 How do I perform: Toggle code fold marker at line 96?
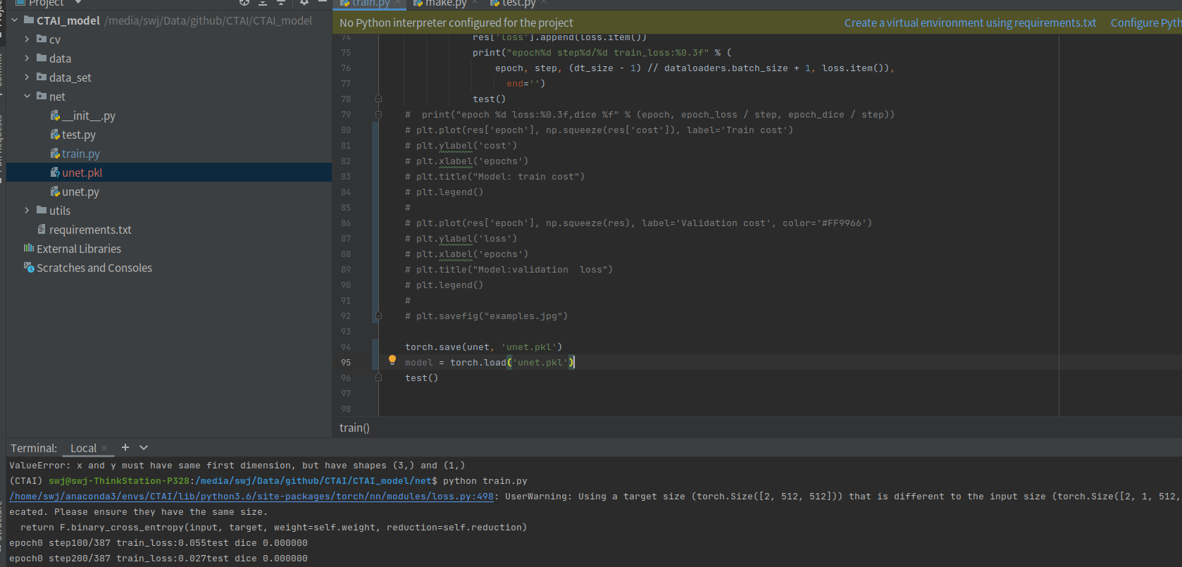tap(378, 378)
